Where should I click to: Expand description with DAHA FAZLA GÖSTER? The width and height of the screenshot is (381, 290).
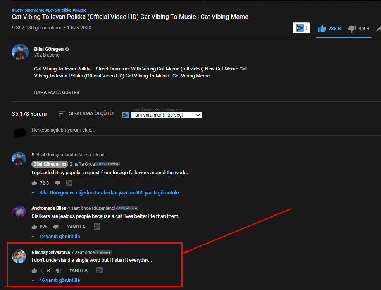pos(57,93)
